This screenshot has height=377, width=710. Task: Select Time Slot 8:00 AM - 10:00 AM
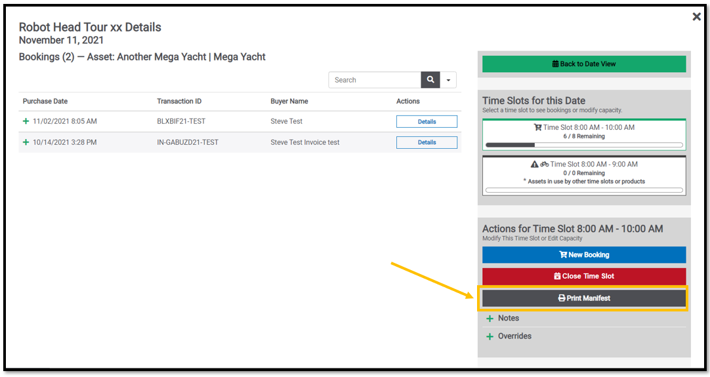click(x=584, y=134)
